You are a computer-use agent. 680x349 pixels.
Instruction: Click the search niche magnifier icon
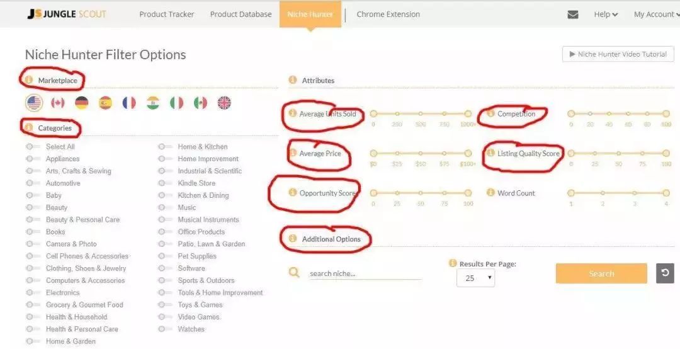click(294, 273)
